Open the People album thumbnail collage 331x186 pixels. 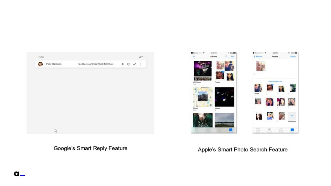(225, 71)
